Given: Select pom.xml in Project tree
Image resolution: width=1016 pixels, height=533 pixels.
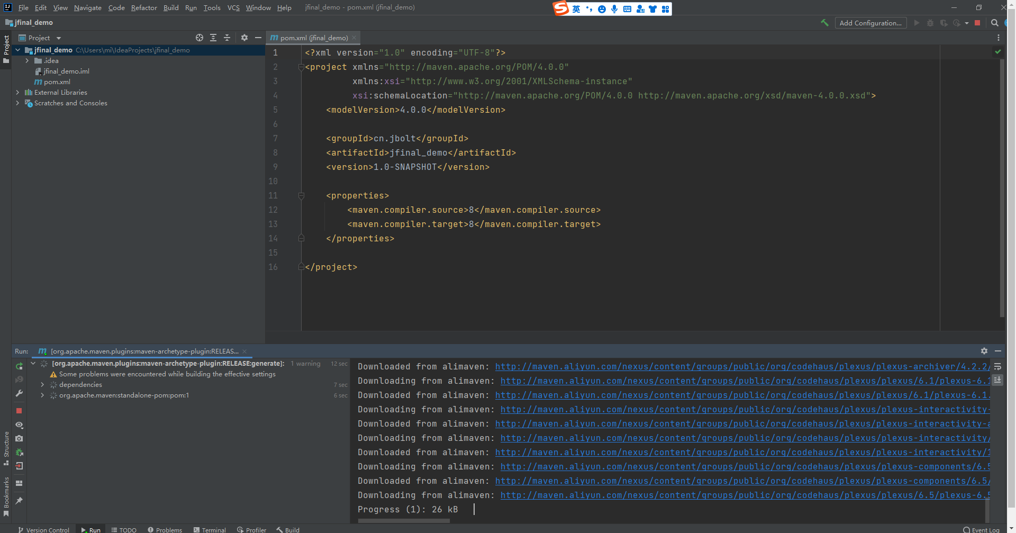Looking at the screenshot, I should (52, 82).
